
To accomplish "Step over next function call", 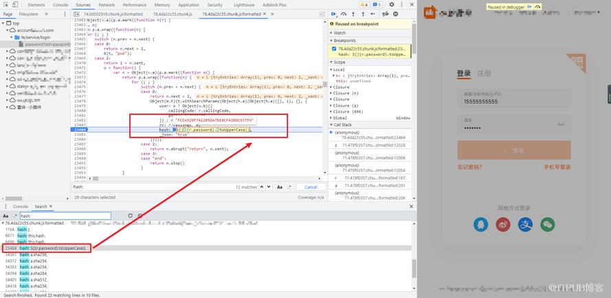I will pos(344,14).
